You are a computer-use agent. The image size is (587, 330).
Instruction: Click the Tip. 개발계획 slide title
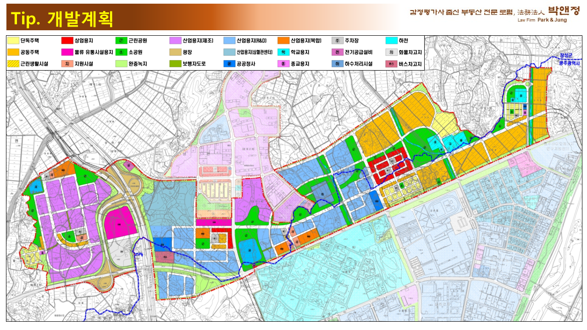pos(62,18)
